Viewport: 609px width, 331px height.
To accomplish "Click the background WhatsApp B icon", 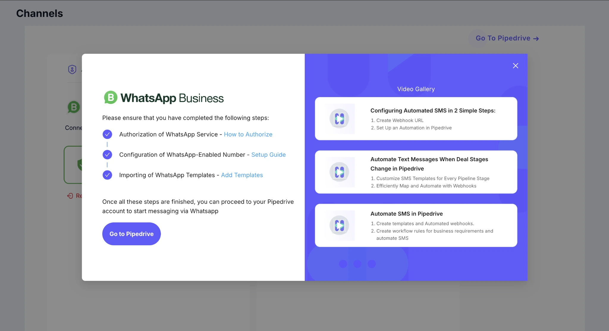I will click(74, 107).
